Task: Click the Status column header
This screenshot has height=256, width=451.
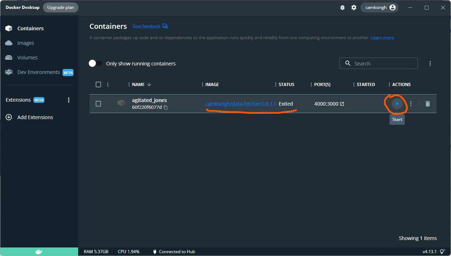Action: point(287,84)
